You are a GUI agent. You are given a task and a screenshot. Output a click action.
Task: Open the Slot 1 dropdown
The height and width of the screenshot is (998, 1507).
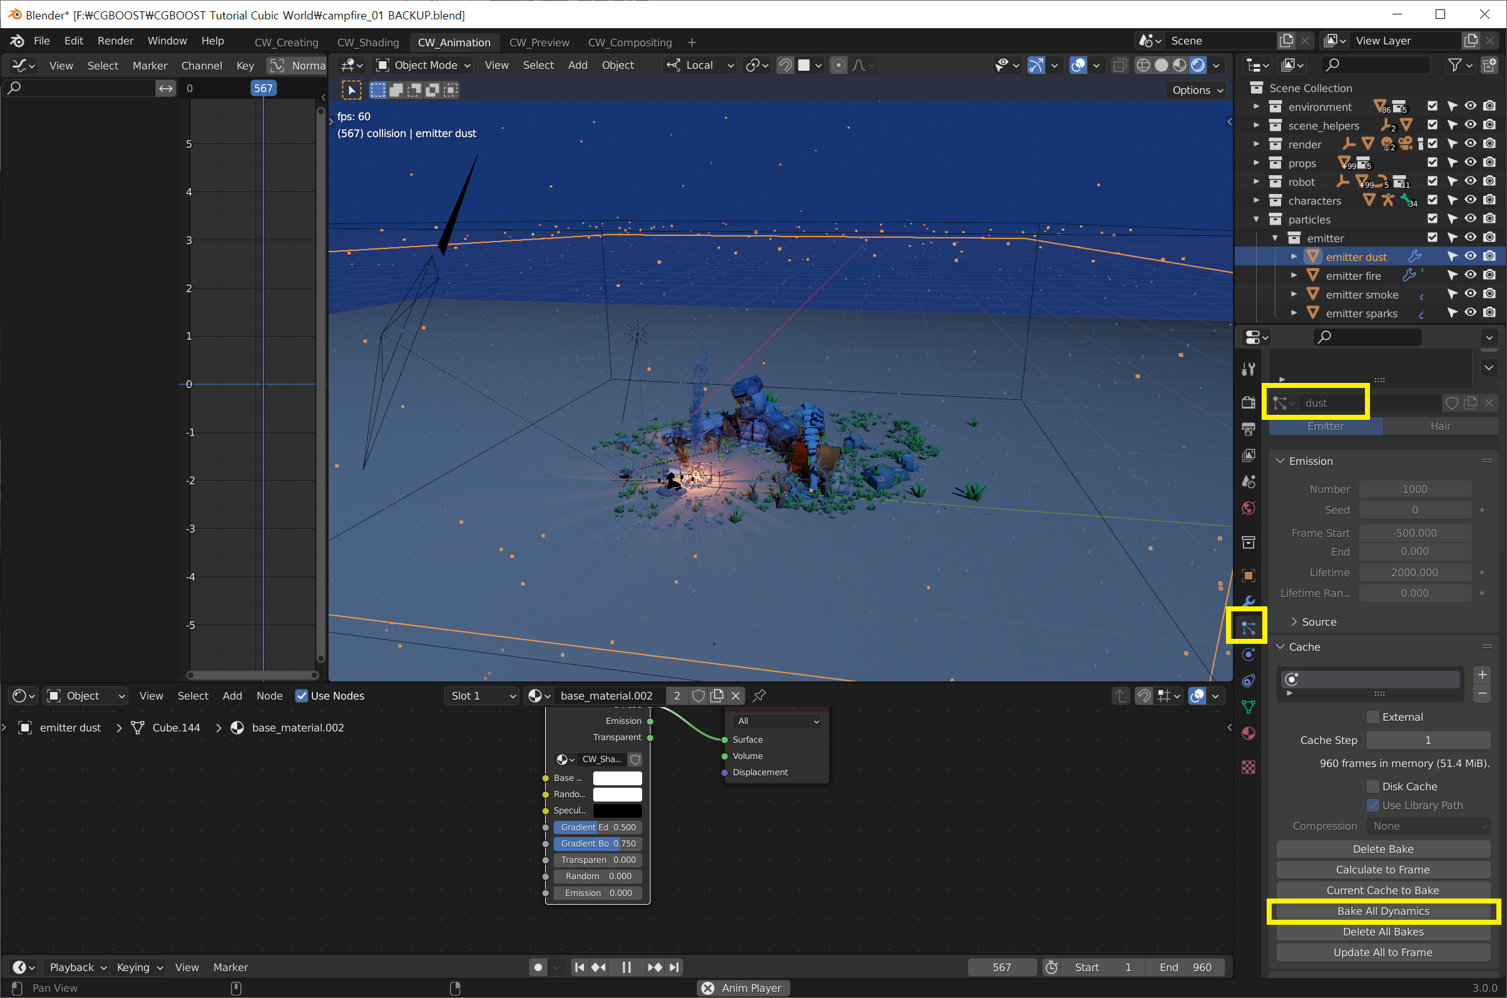click(x=482, y=696)
